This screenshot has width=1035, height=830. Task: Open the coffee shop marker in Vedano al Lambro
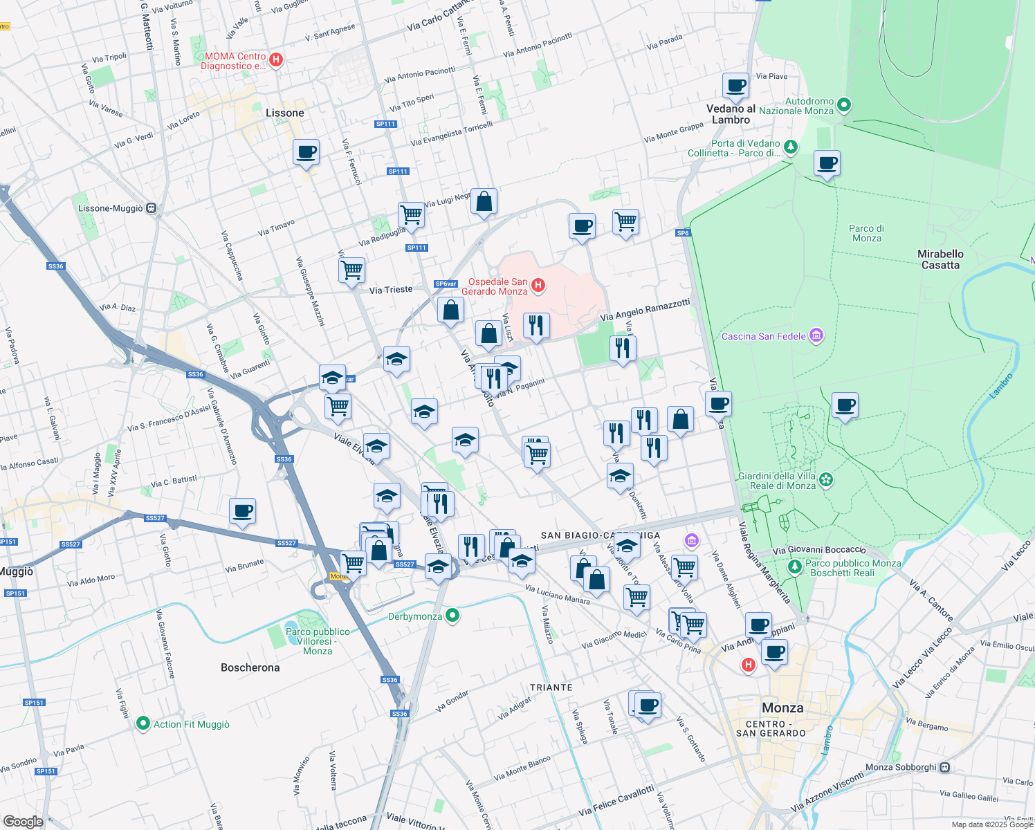pos(735,86)
